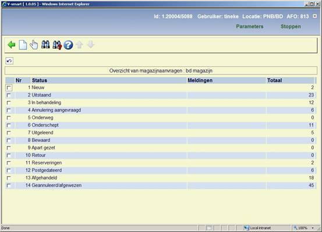
Task: Click the Nr column header
Action: (19, 80)
